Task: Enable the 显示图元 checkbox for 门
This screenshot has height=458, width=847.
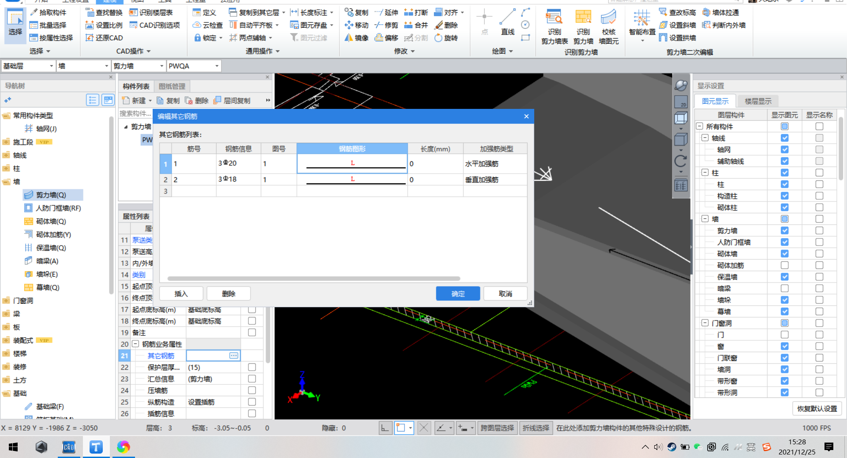Action: click(x=784, y=335)
